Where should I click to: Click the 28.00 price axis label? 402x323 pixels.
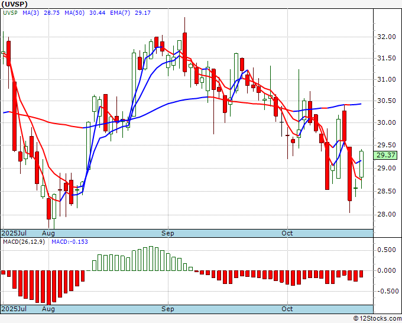(387, 215)
